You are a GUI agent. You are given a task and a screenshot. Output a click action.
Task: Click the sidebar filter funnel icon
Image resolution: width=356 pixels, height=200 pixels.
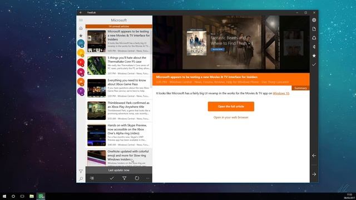click(x=81, y=172)
